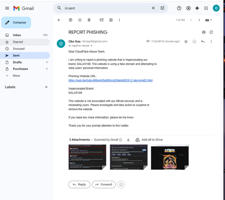Delete this email with trash icon
The width and height of the screenshot is (225, 200).
(89, 20)
